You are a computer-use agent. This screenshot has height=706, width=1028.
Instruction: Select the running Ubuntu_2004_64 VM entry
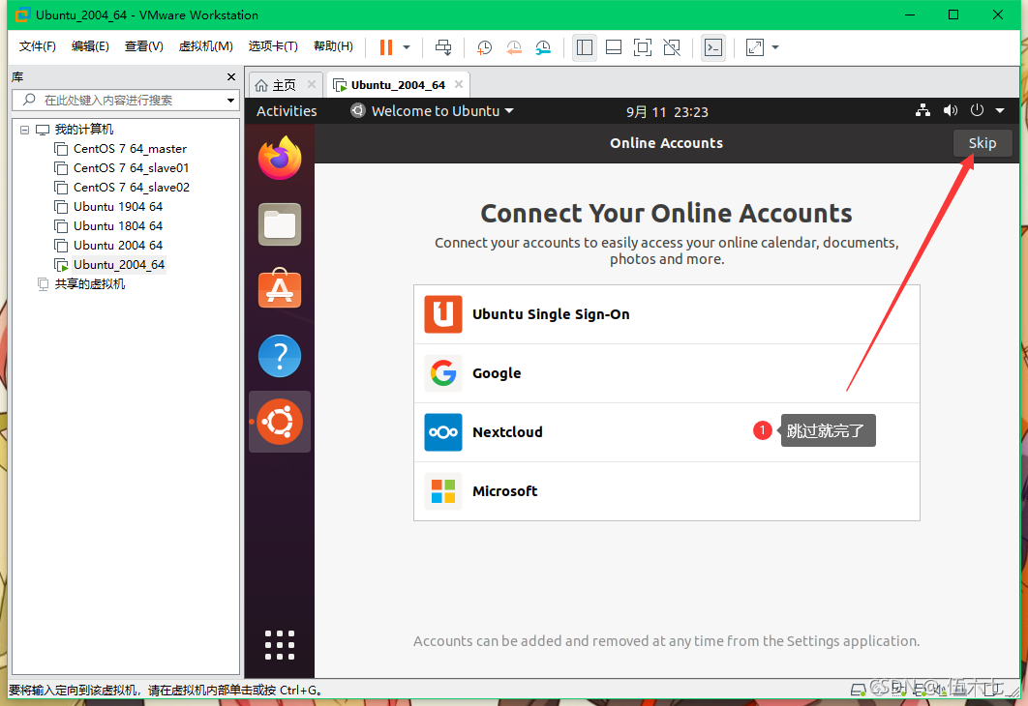119,265
